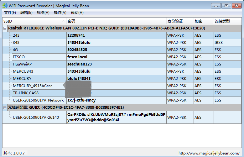
Task: Sort by the 身份验证 column header
Action: (180, 21)
